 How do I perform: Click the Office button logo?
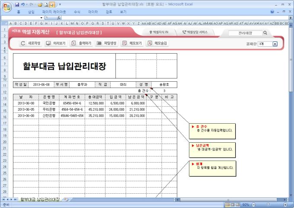[6, 6]
